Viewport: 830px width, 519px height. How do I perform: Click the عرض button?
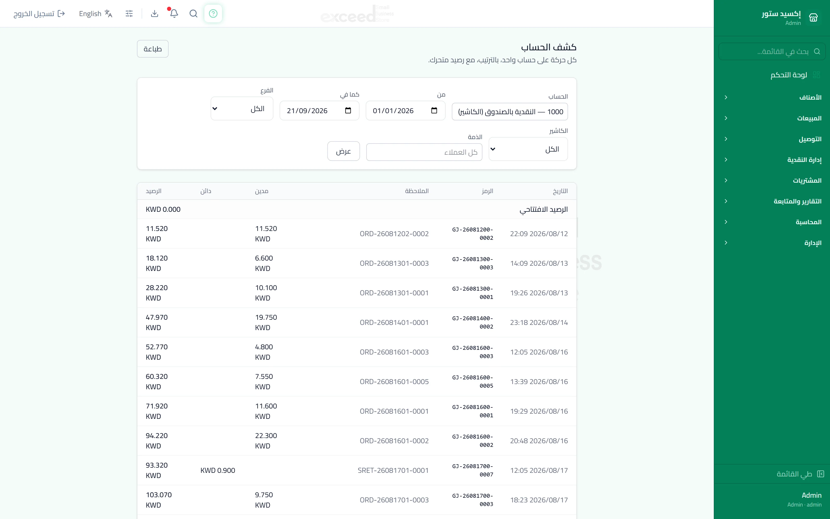click(343, 151)
